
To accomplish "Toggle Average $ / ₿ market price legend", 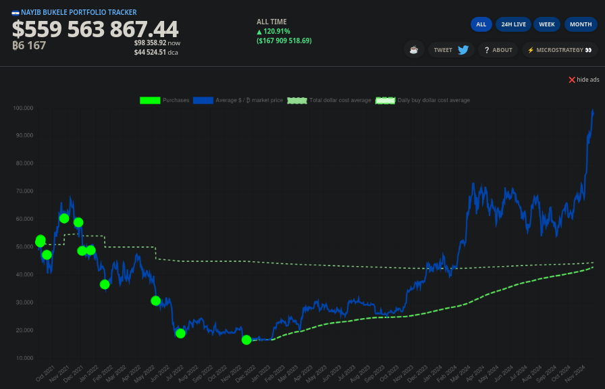I will coord(249,101).
